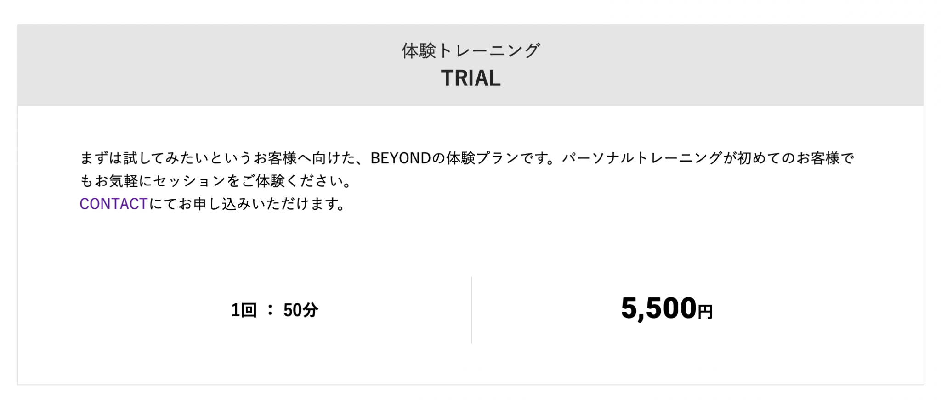Click empty gray header area left of title
Viewport: 941px width, 403px height.
[x=207, y=65]
